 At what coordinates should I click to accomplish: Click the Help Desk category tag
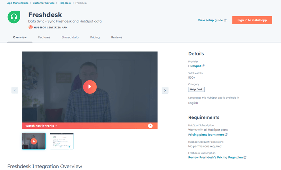tap(196, 89)
